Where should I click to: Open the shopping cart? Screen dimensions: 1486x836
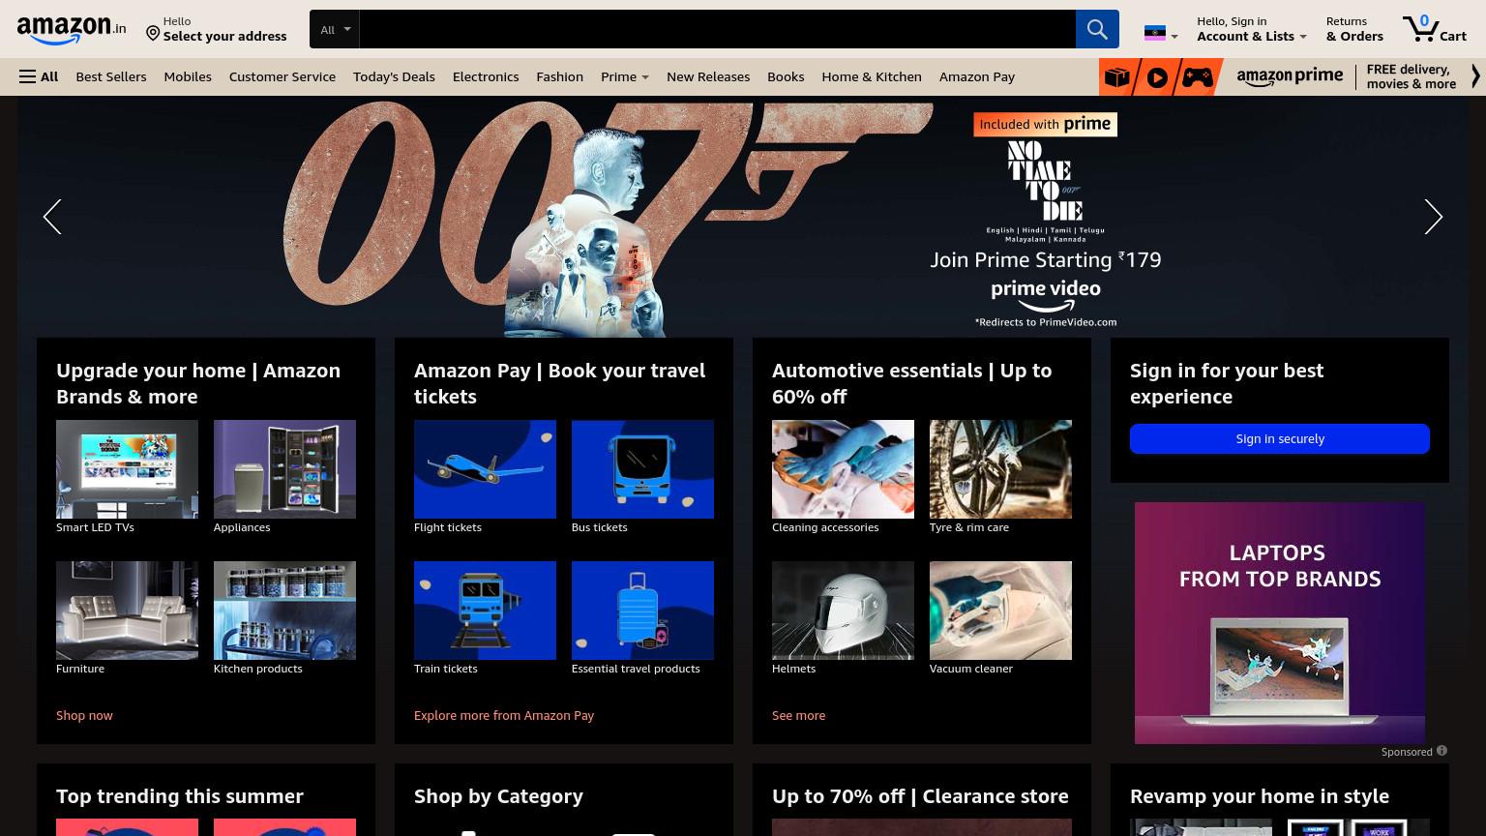coord(1434,29)
